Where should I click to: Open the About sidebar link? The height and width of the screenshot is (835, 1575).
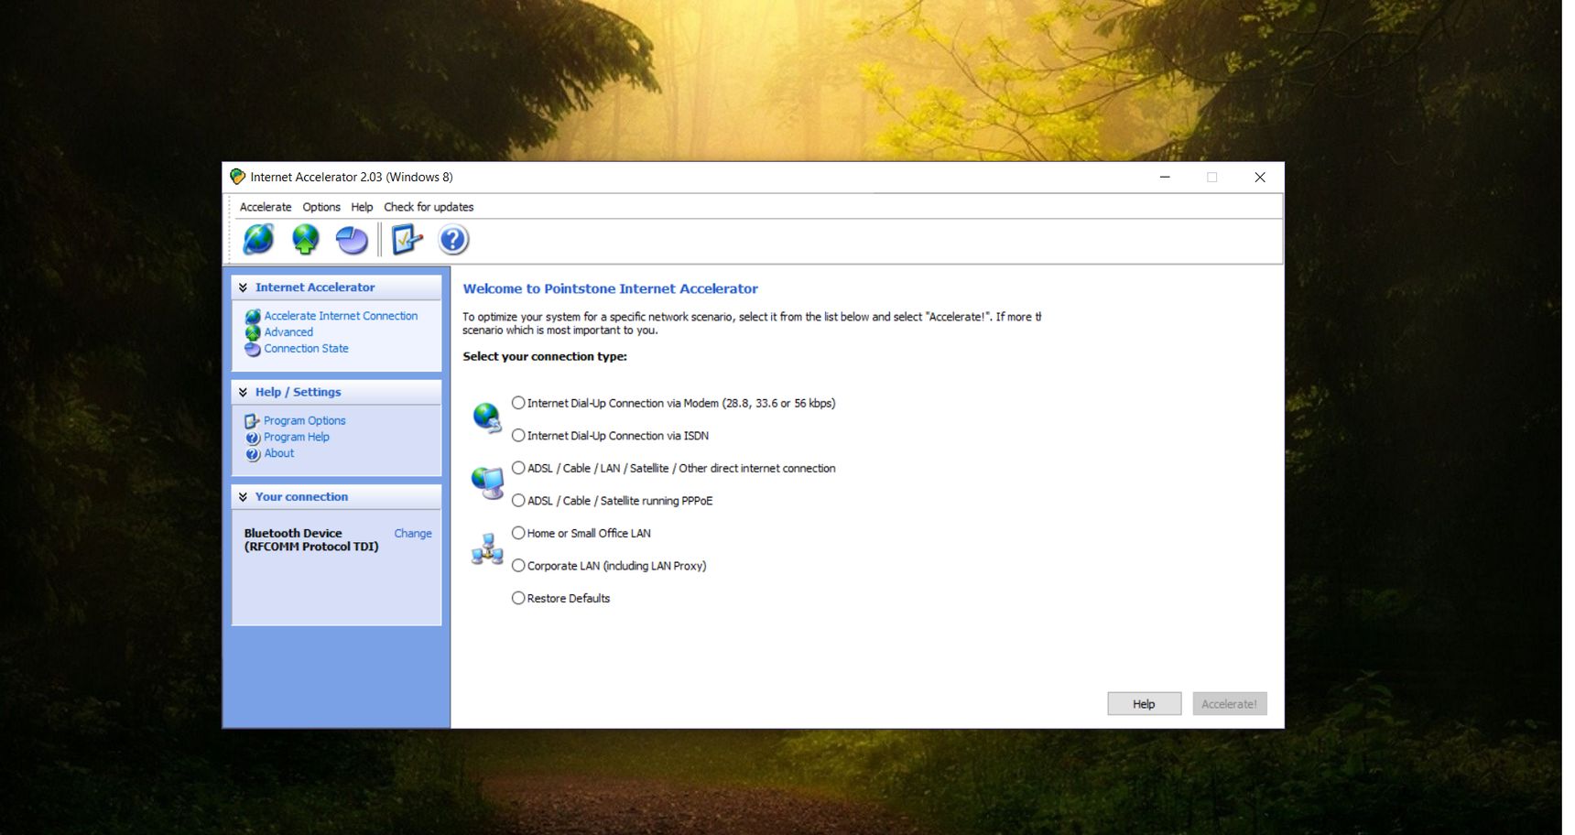tap(279, 453)
